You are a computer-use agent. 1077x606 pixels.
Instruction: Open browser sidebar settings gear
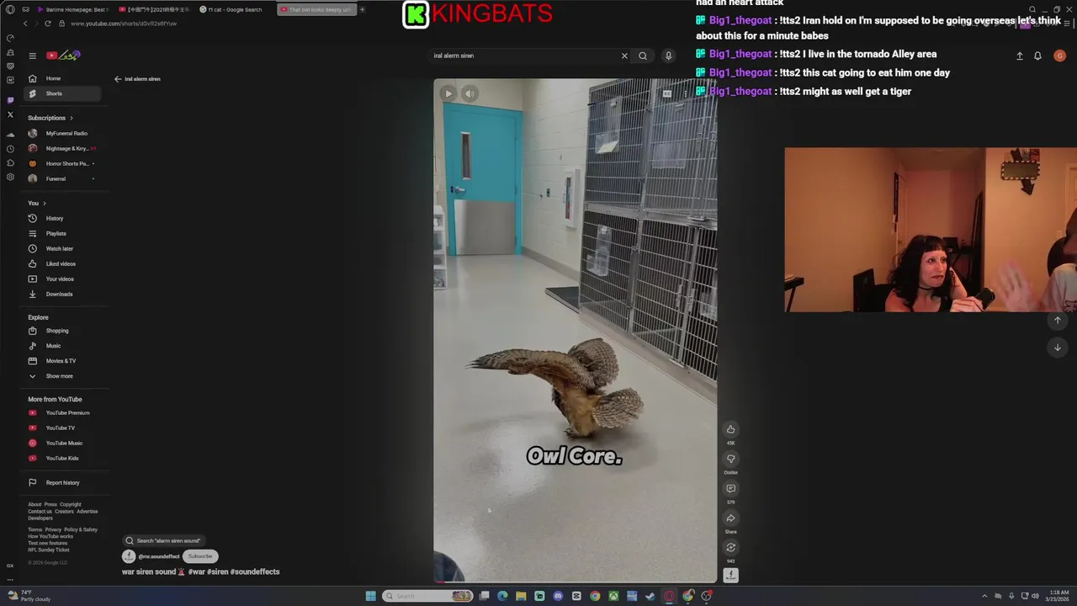click(10, 177)
